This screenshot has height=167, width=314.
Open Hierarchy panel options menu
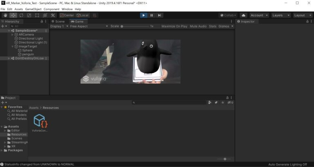(x=46, y=21)
